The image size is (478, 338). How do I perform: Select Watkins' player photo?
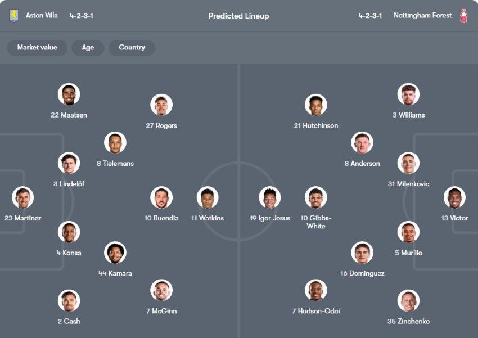[x=208, y=198]
